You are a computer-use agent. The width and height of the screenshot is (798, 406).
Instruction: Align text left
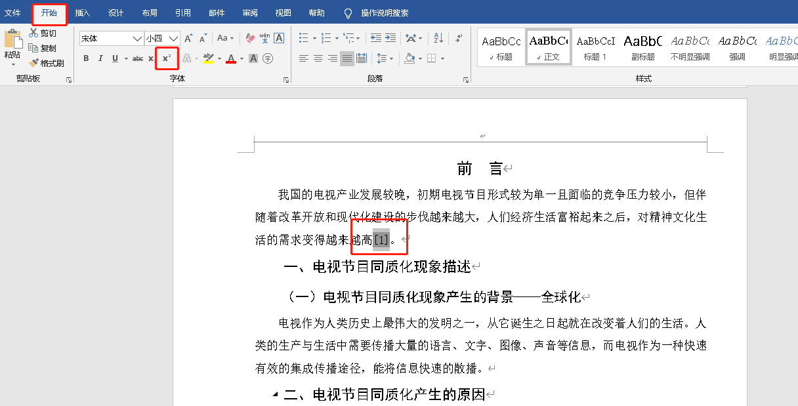pos(303,58)
